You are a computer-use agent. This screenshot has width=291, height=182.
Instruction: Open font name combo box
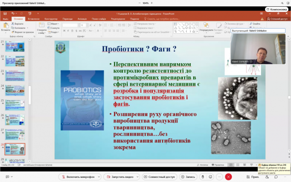pyautogui.click(x=71, y=25)
